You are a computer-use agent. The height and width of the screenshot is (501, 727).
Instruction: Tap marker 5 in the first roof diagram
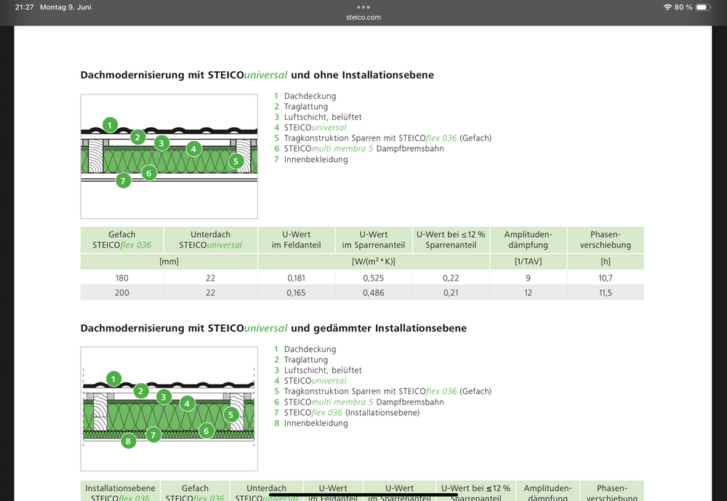(x=236, y=161)
